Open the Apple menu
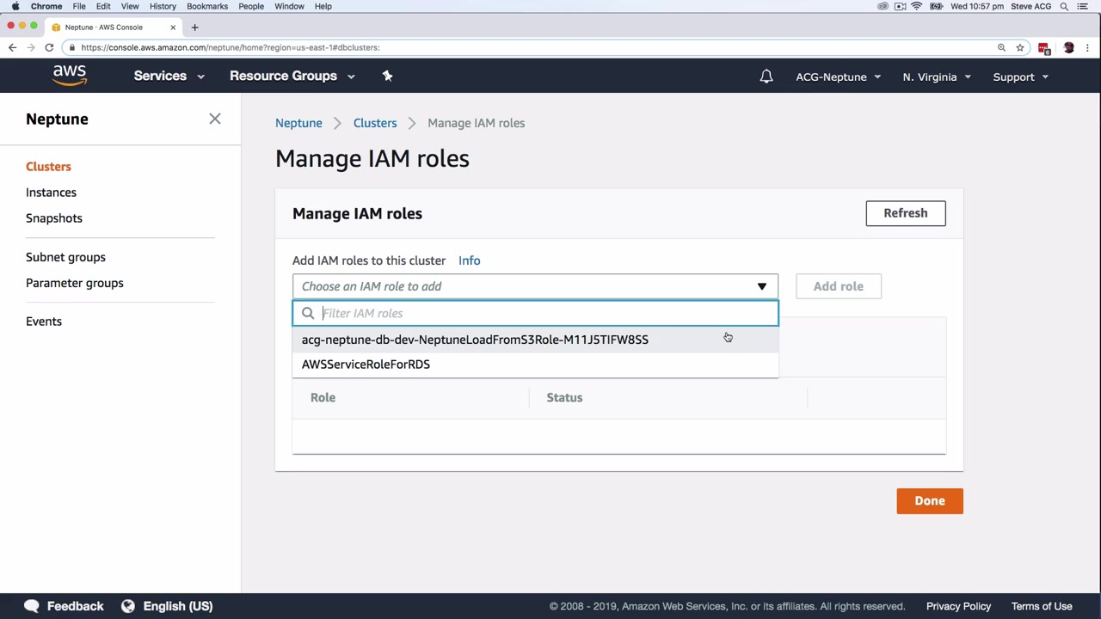Screen dimensions: 1101x619 (x=15, y=6)
